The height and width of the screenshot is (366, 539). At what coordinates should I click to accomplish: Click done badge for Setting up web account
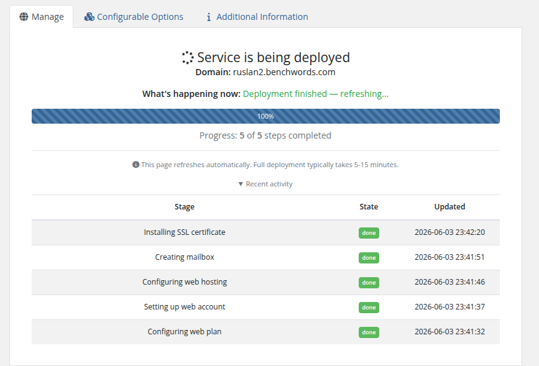point(369,308)
